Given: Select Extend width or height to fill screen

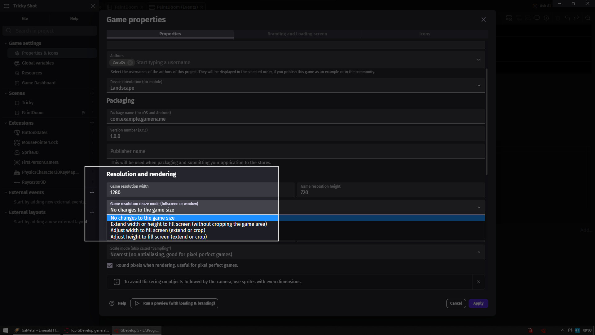Looking at the screenshot, I should pyautogui.click(x=188, y=224).
